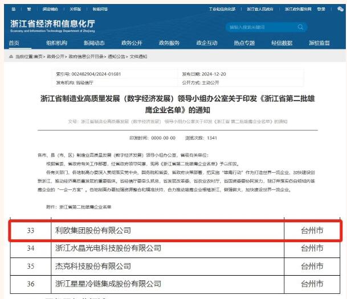Open attachment 浙江省第二批雄鹰企业名单
Image resolution: width=347 pixels, height=299 pixels.
85,207
